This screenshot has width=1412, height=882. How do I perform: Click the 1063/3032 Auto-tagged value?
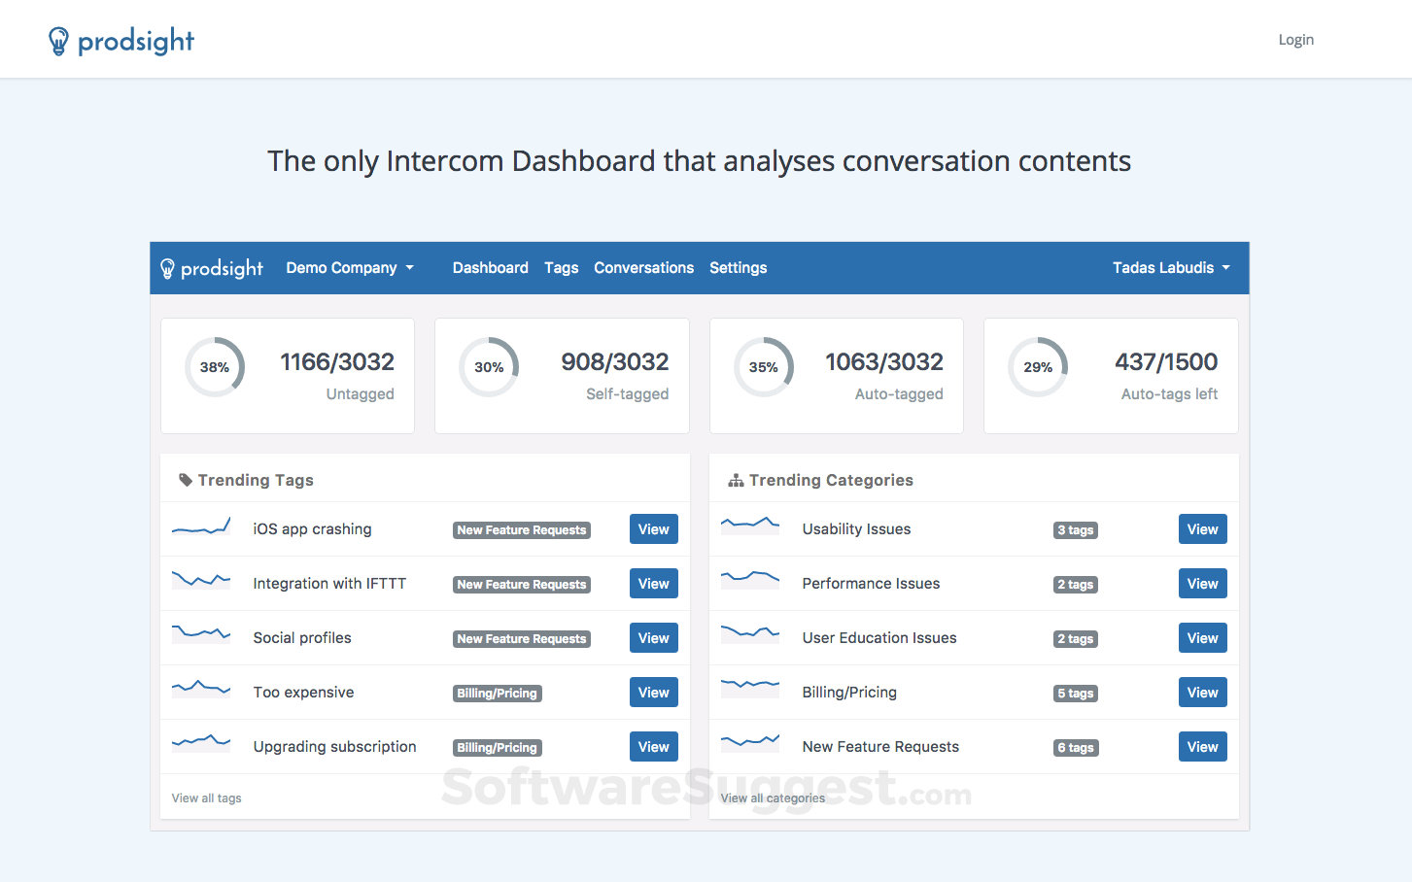pyautogui.click(x=884, y=362)
